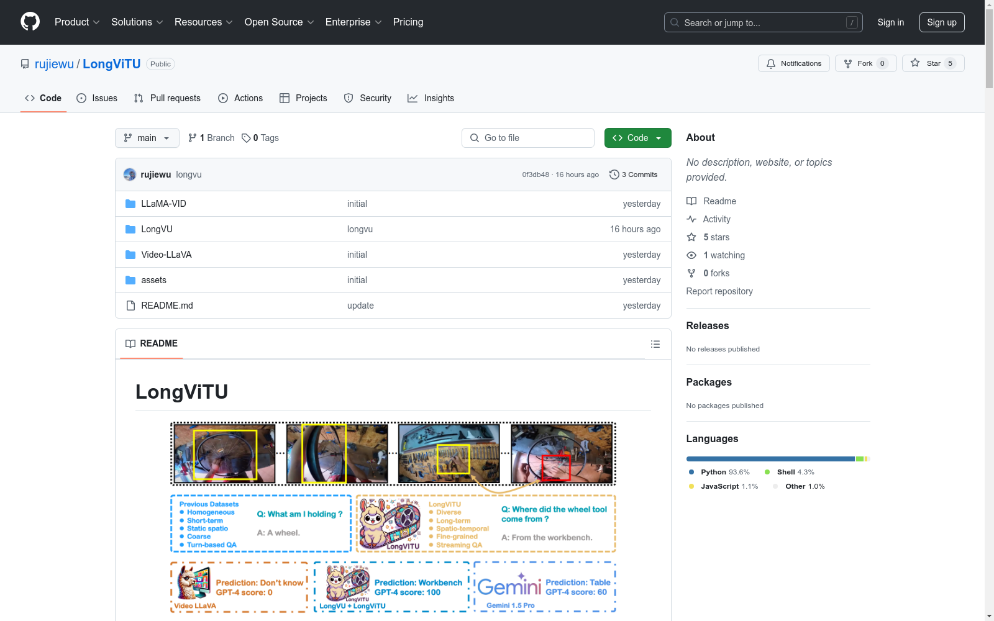Screen dimensions: 994x621
Task: Open the main branch selector
Action: tap(147, 138)
